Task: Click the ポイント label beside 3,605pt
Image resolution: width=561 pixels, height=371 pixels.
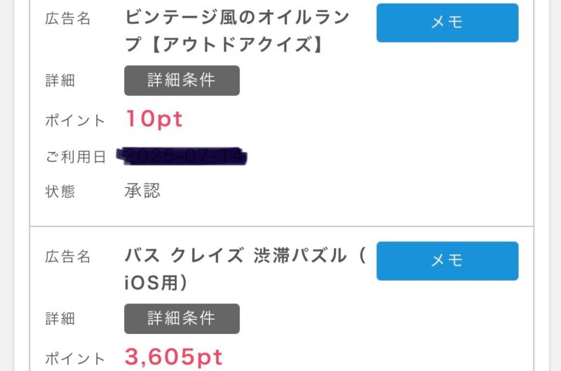Action: click(74, 358)
